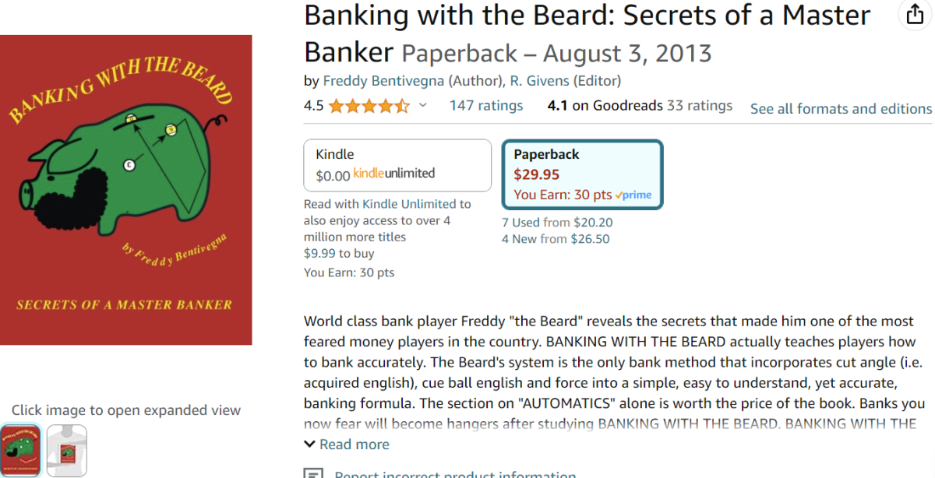The image size is (935, 478).
Task: Select the second product thumbnail
Action: pyautogui.click(x=67, y=451)
